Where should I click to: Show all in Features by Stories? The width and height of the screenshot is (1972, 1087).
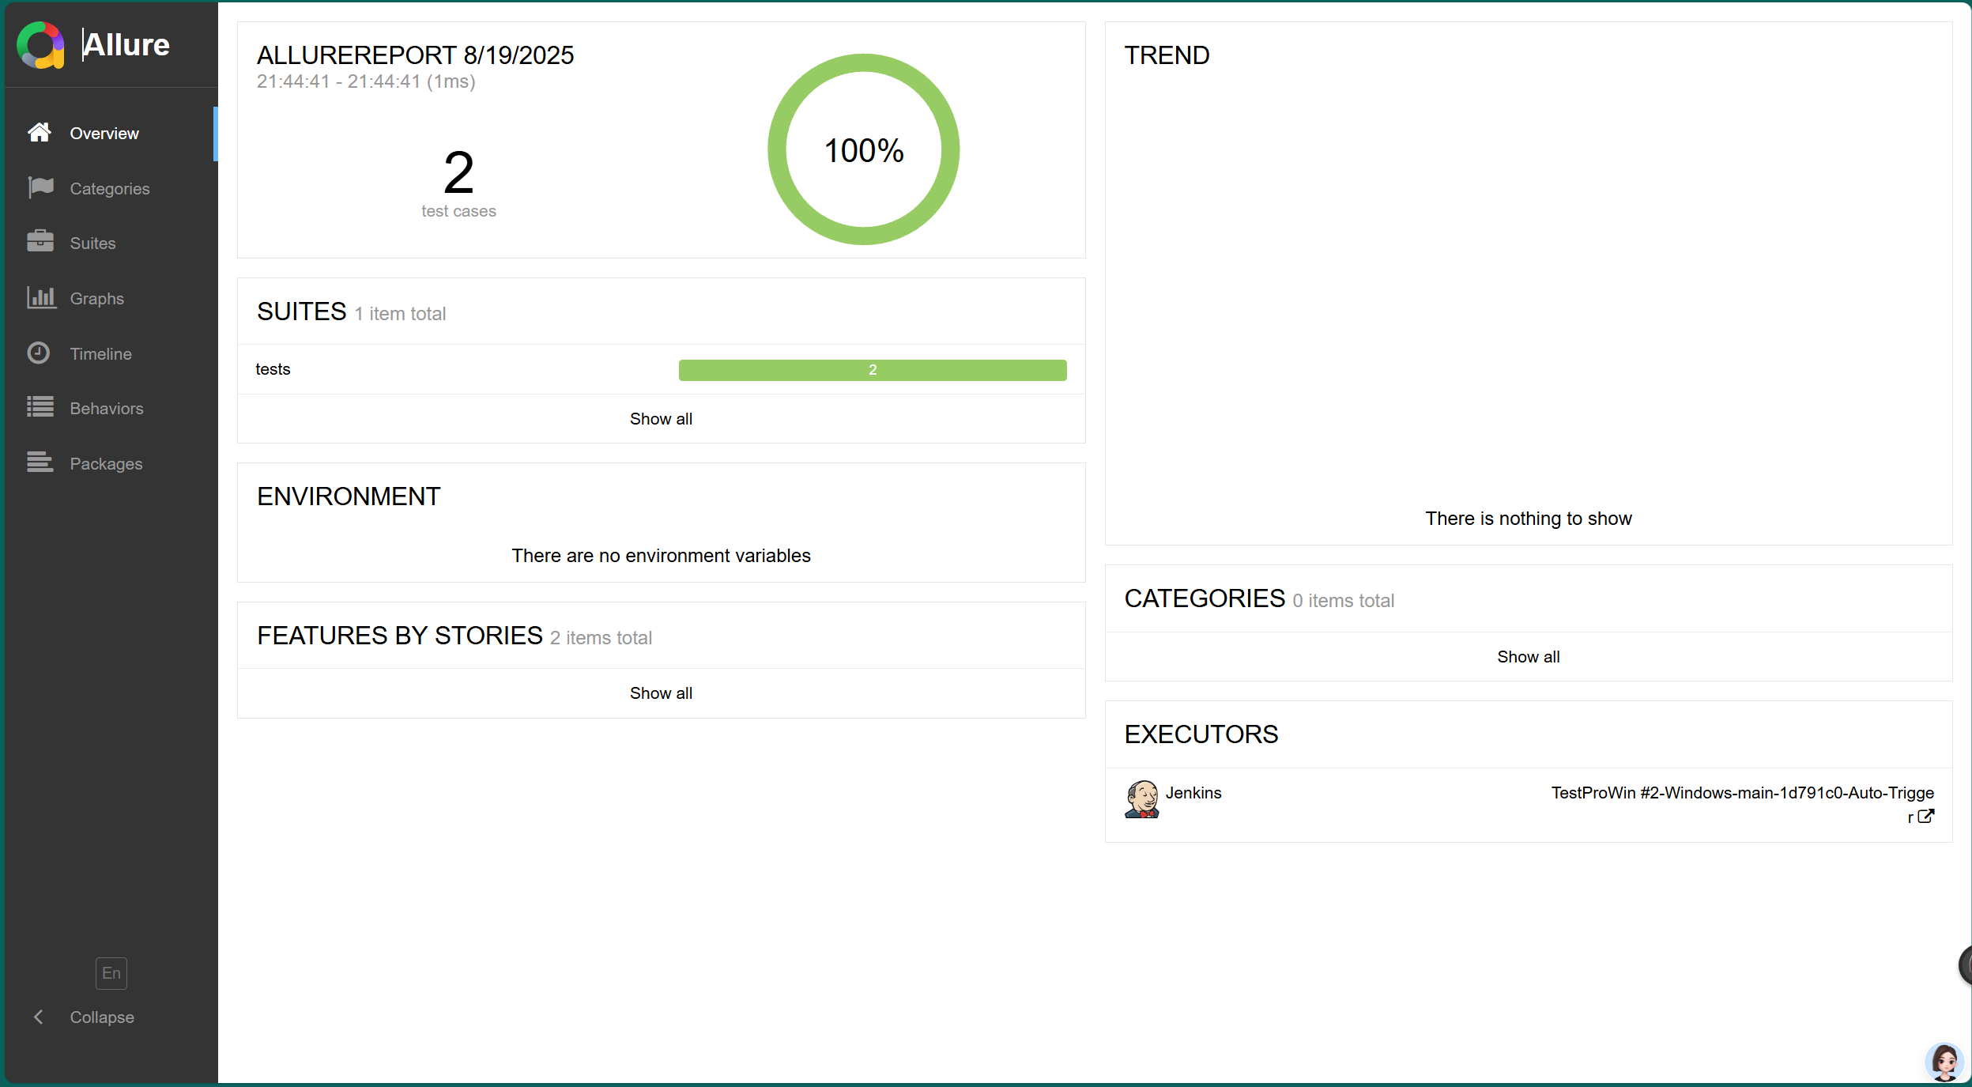click(661, 693)
